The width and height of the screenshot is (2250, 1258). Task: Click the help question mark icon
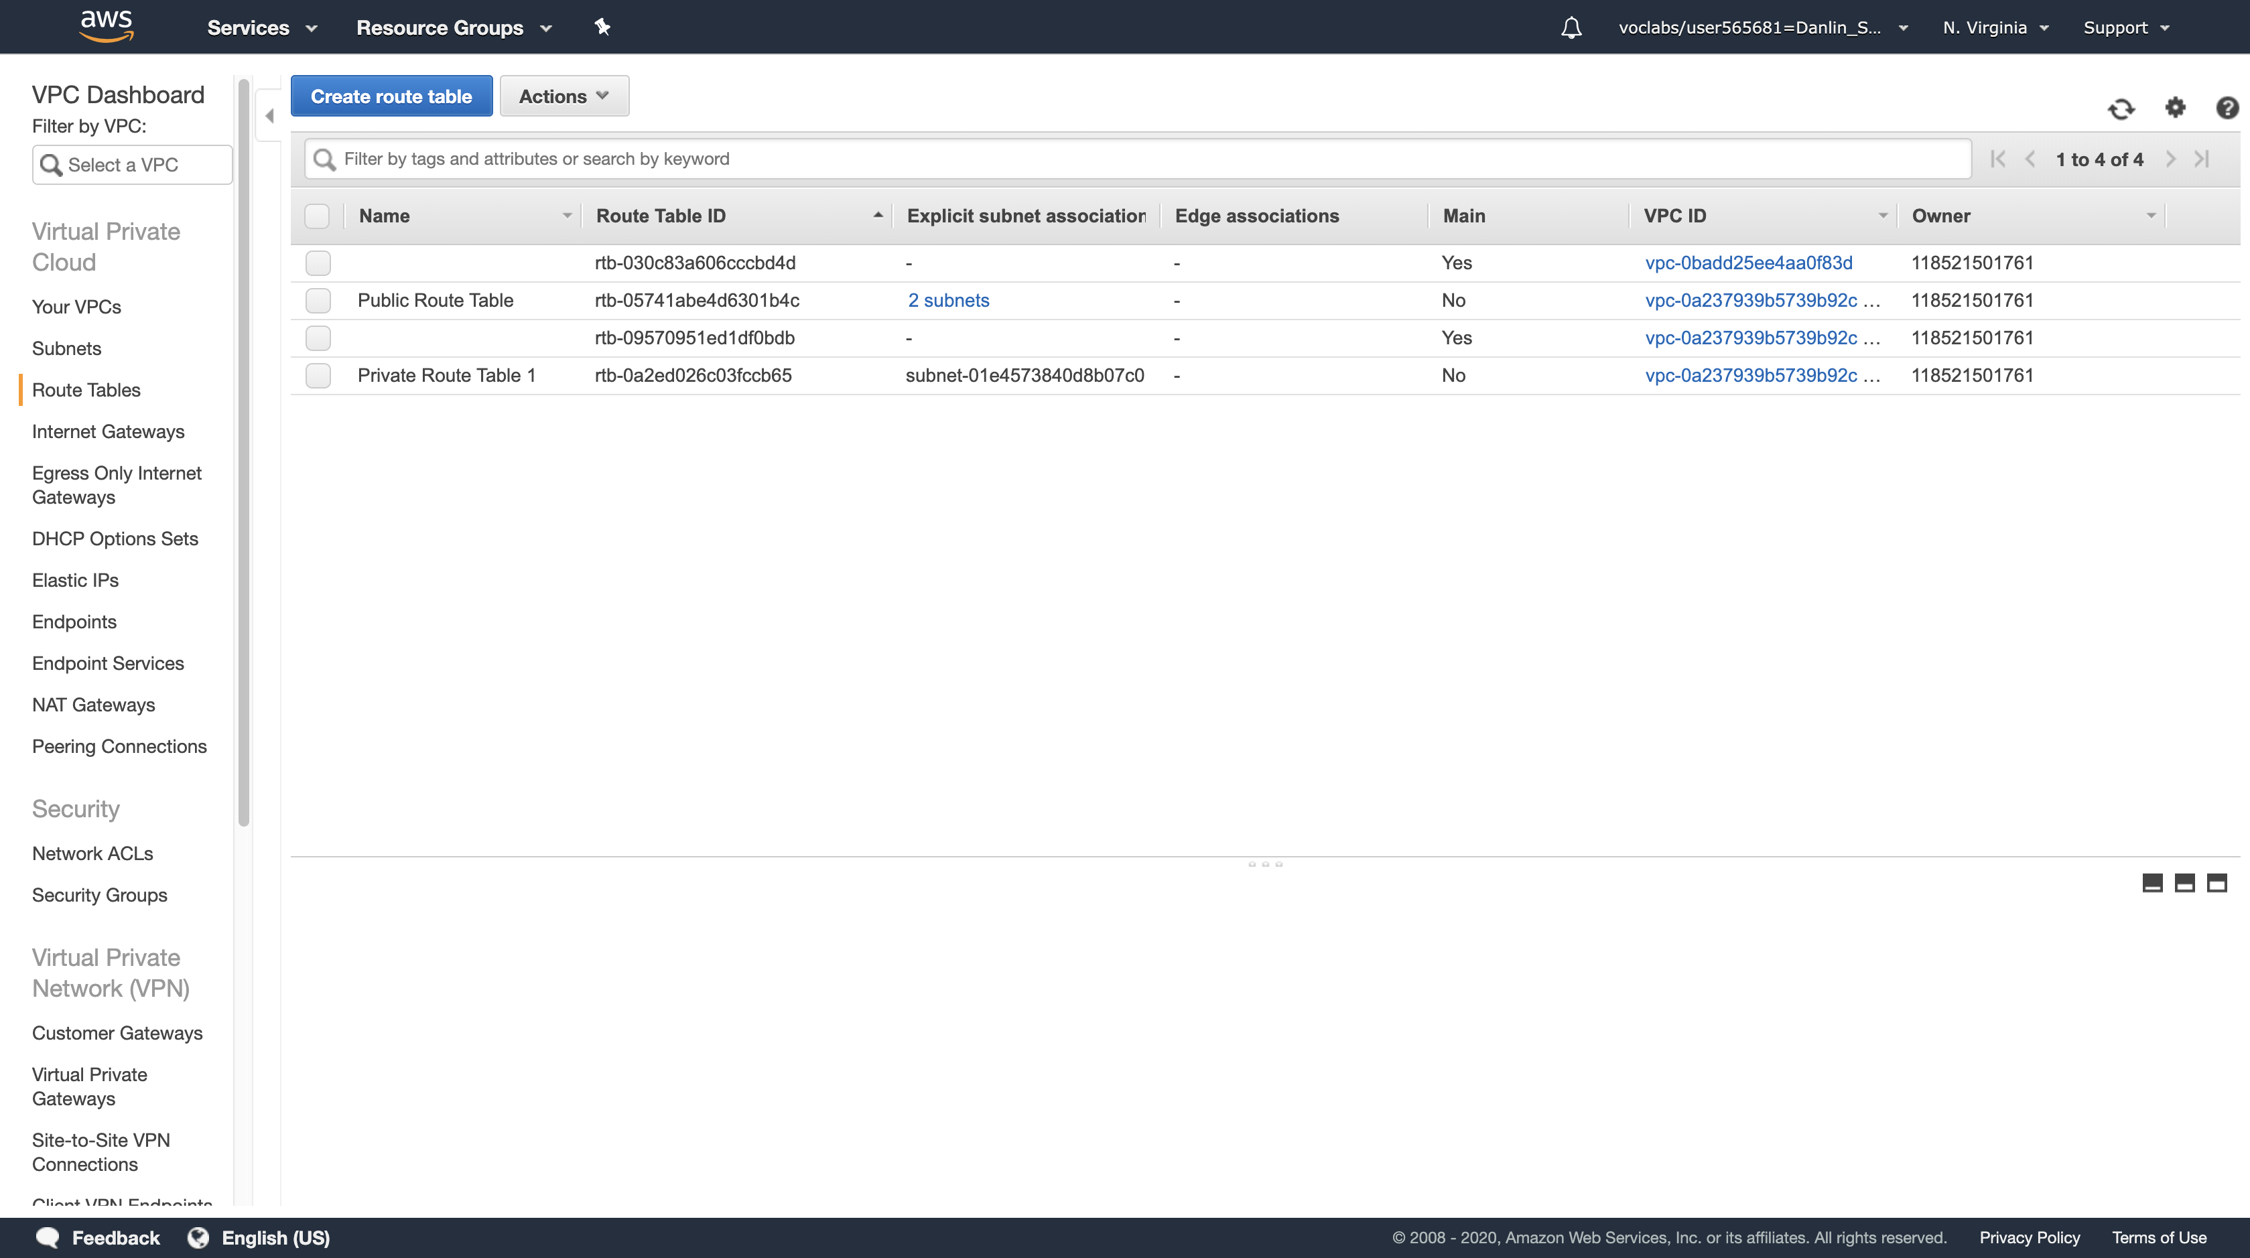tap(2227, 107)
